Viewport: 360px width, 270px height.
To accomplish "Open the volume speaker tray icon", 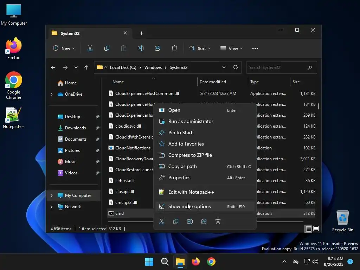I will (315, 262).
